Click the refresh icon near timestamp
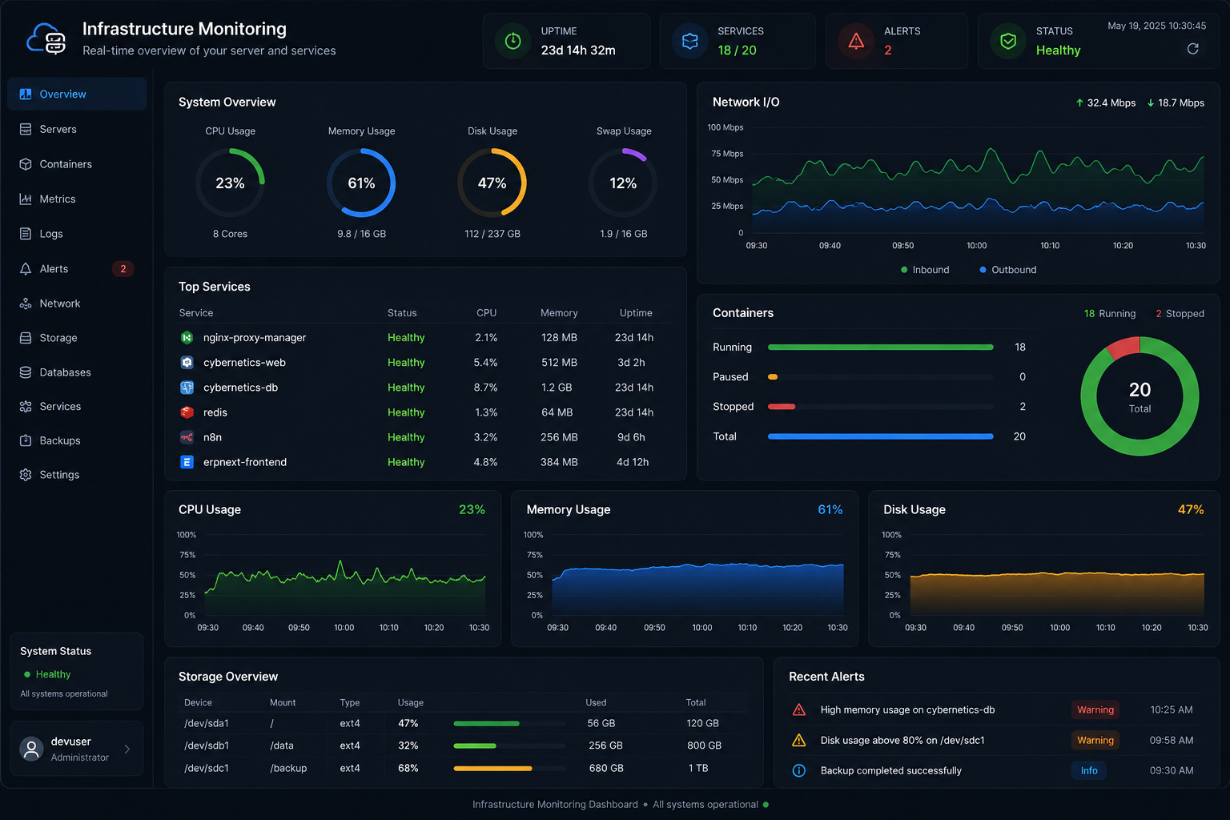Image resolution: width=1230 pixels, height=820 pixels. click(x=1192, y=49)
